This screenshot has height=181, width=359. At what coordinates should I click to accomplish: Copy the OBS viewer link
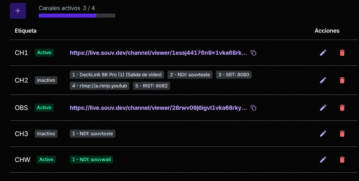pyautogui.click(x=253, y=108)
